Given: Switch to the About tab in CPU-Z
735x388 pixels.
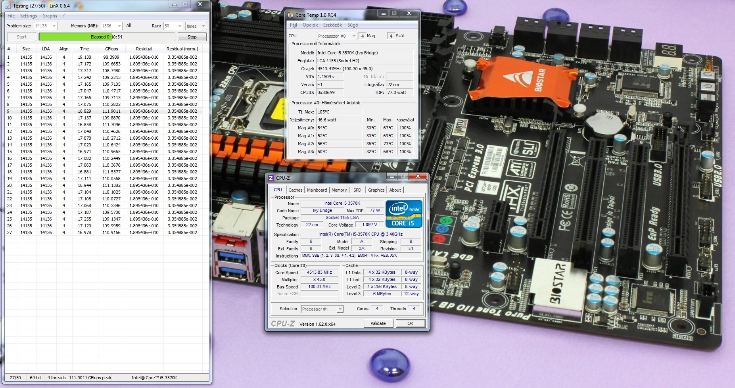Looking at the screenshot, I should [x=395, y=190].
